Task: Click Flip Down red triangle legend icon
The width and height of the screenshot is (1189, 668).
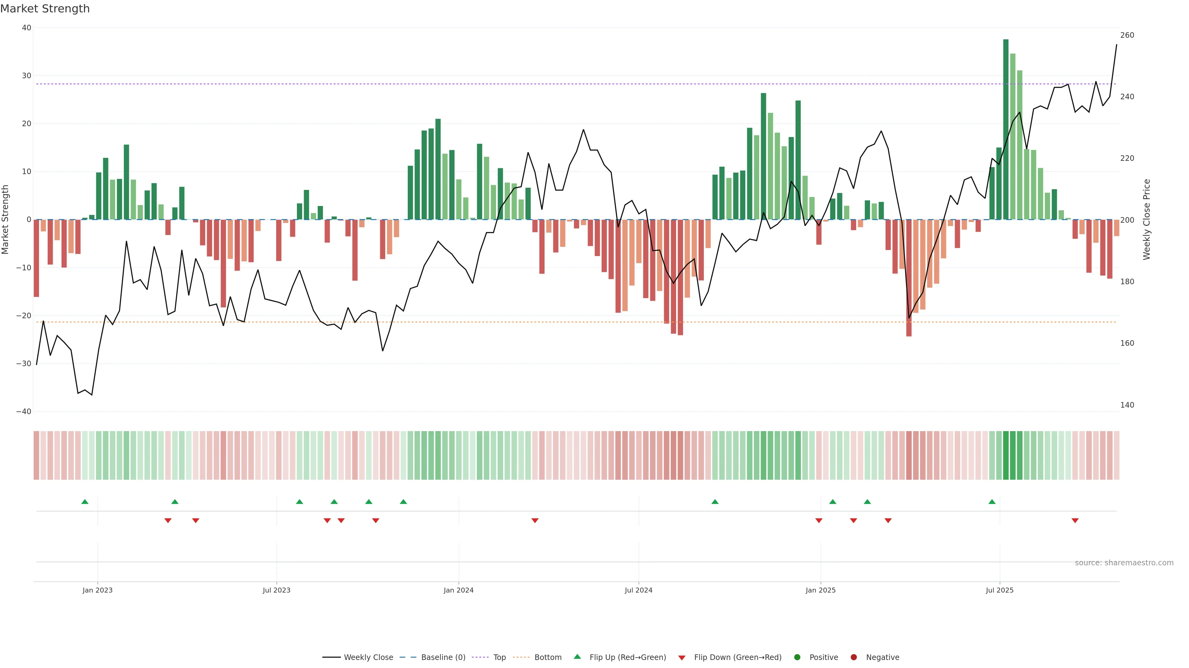Action: (x=682, y=658)
